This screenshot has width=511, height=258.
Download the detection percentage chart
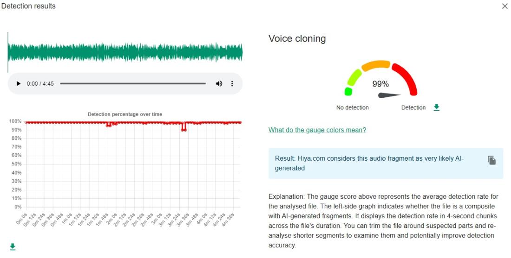[x=13, y=246]
